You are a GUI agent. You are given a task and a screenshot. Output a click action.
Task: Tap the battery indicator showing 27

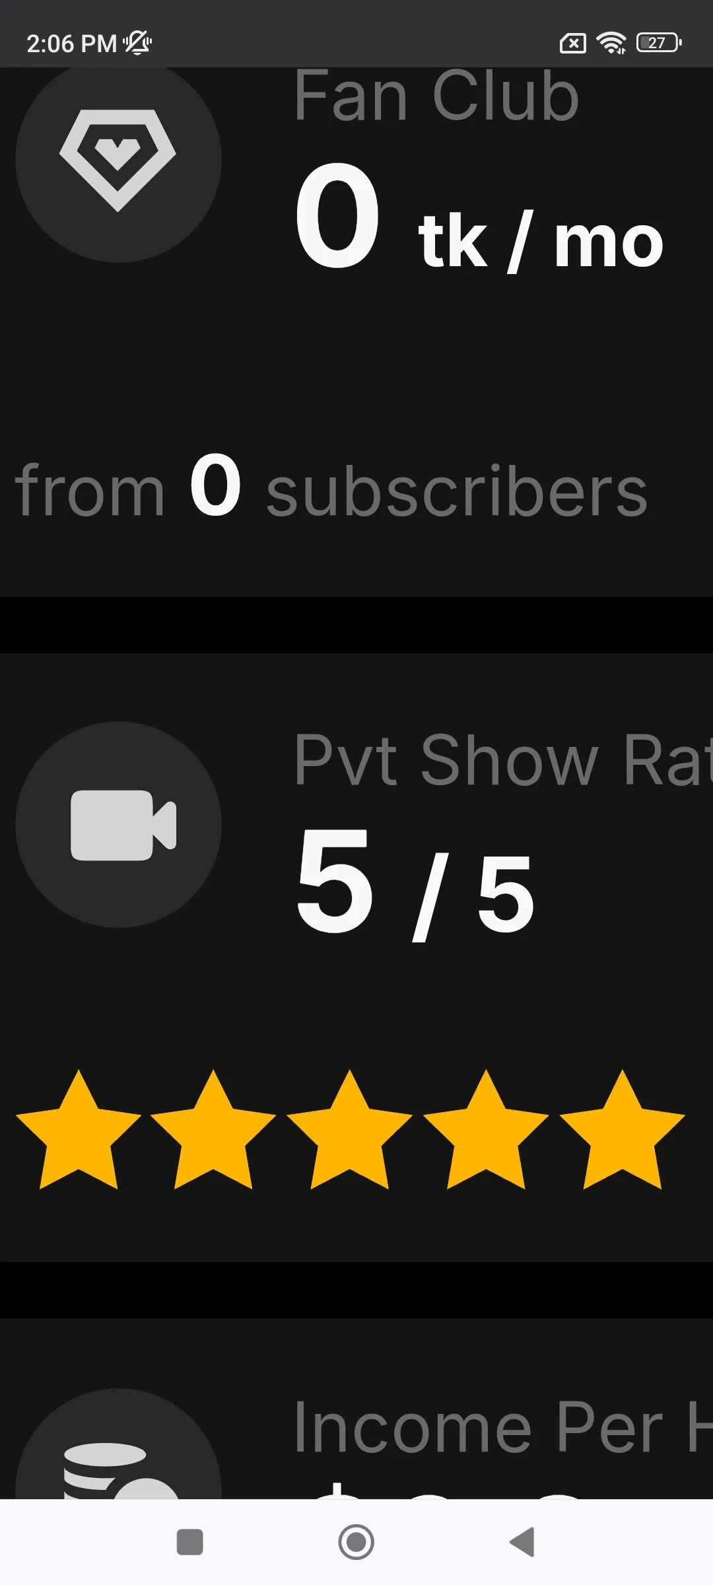pos(659,43)
